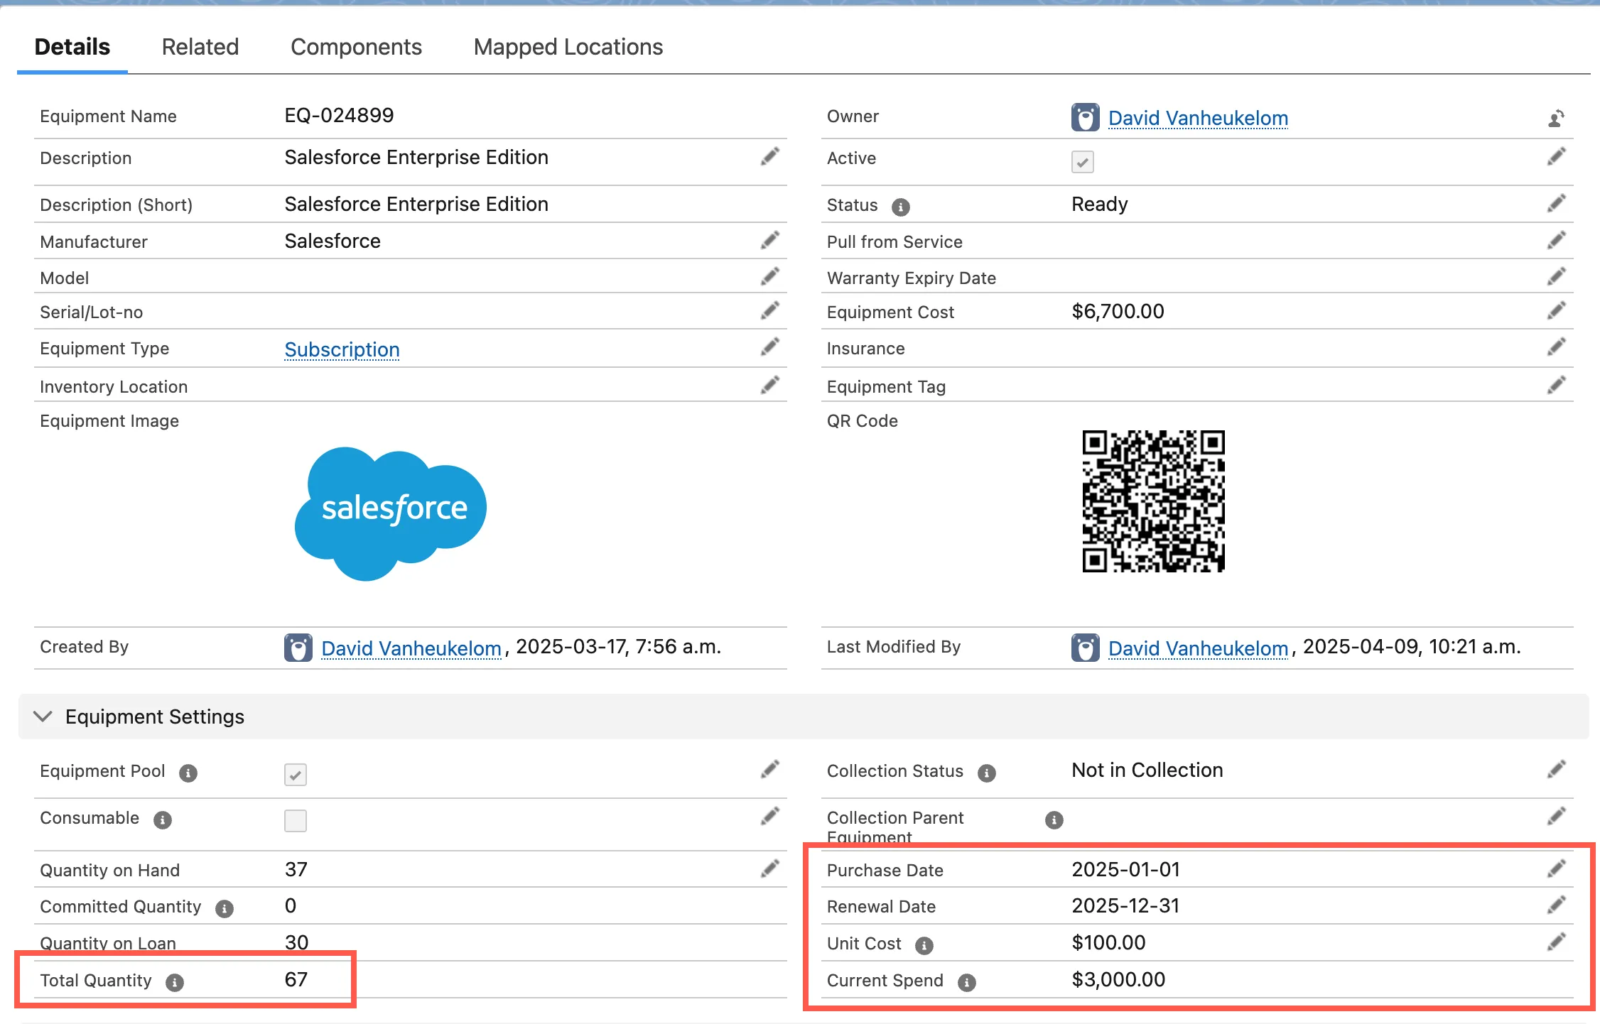Edit the Status field pencil
Screen dimensions: 1600x1024
click(1556, 204)
